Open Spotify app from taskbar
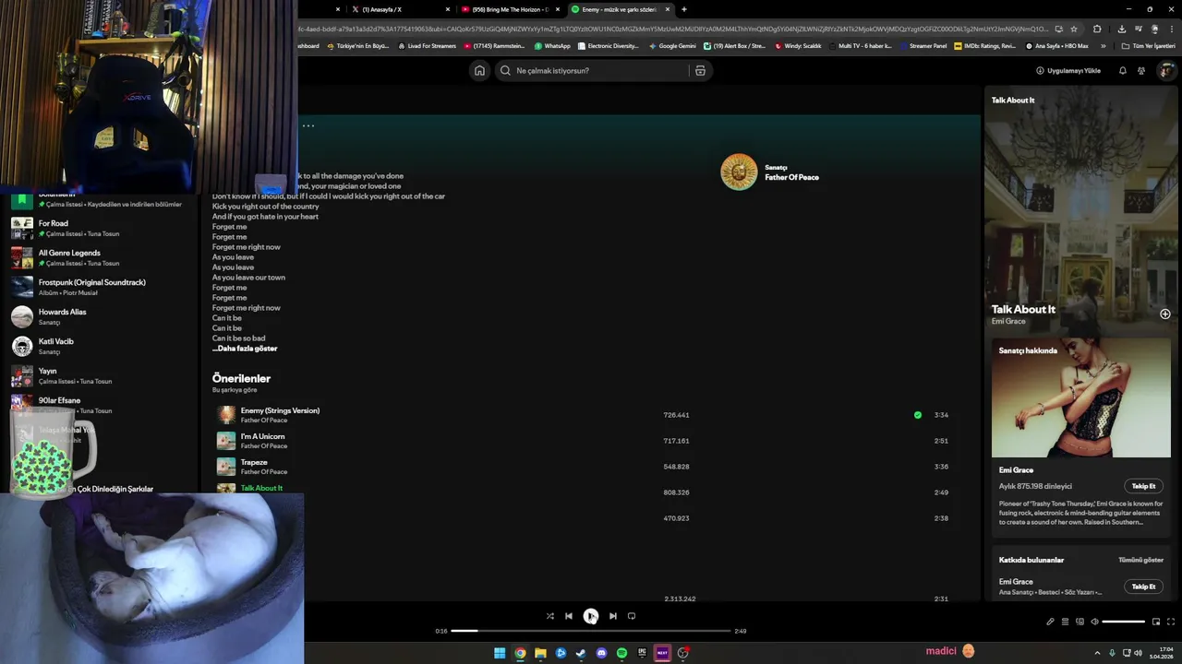This screenshot has width=1182, height=664. coord(621,653)
